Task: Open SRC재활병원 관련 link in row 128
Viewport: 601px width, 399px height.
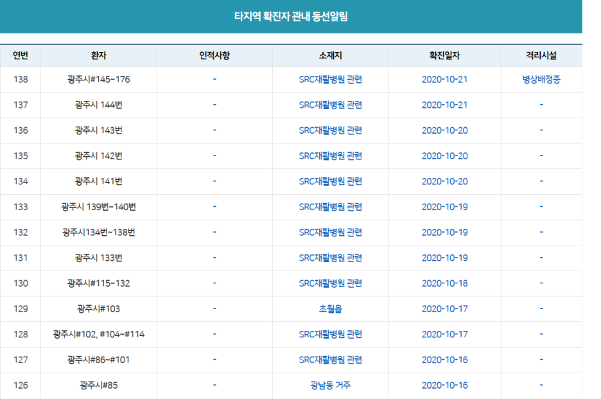Action: click(x=331, y=335)
